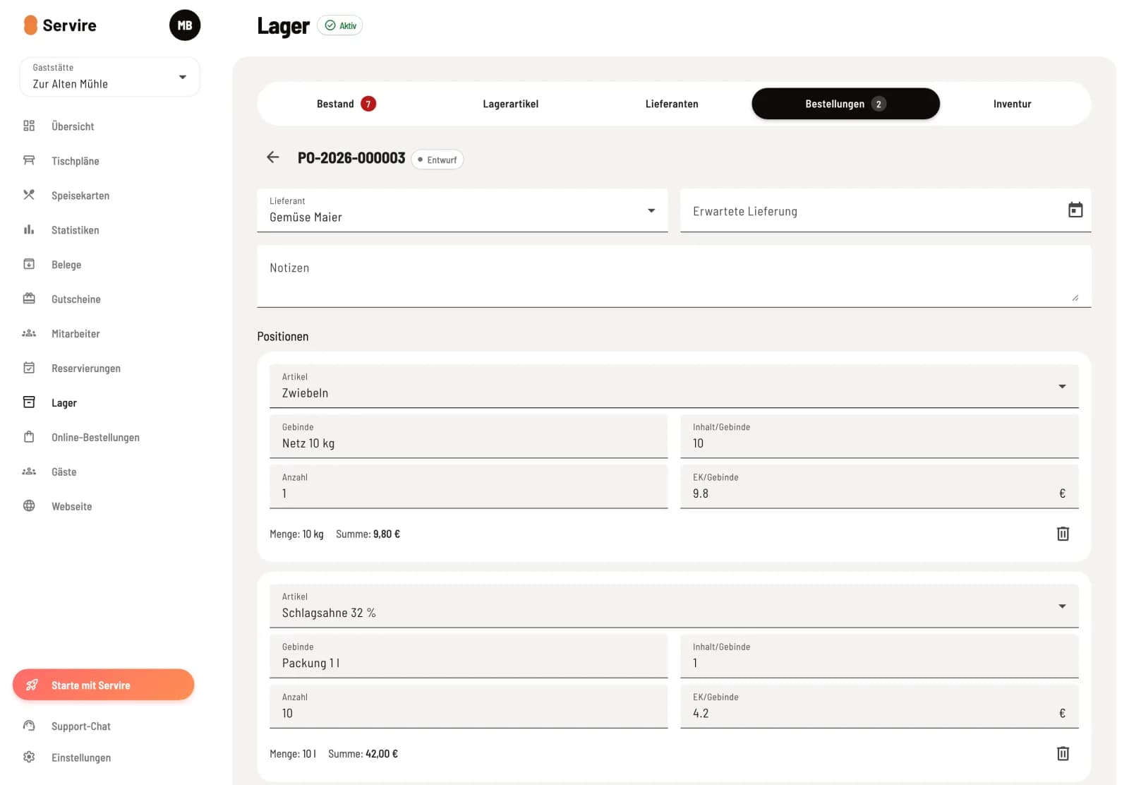Open Support-Chat link in sidebar
The image size is (1129, 785).
(x=81, y=726)
